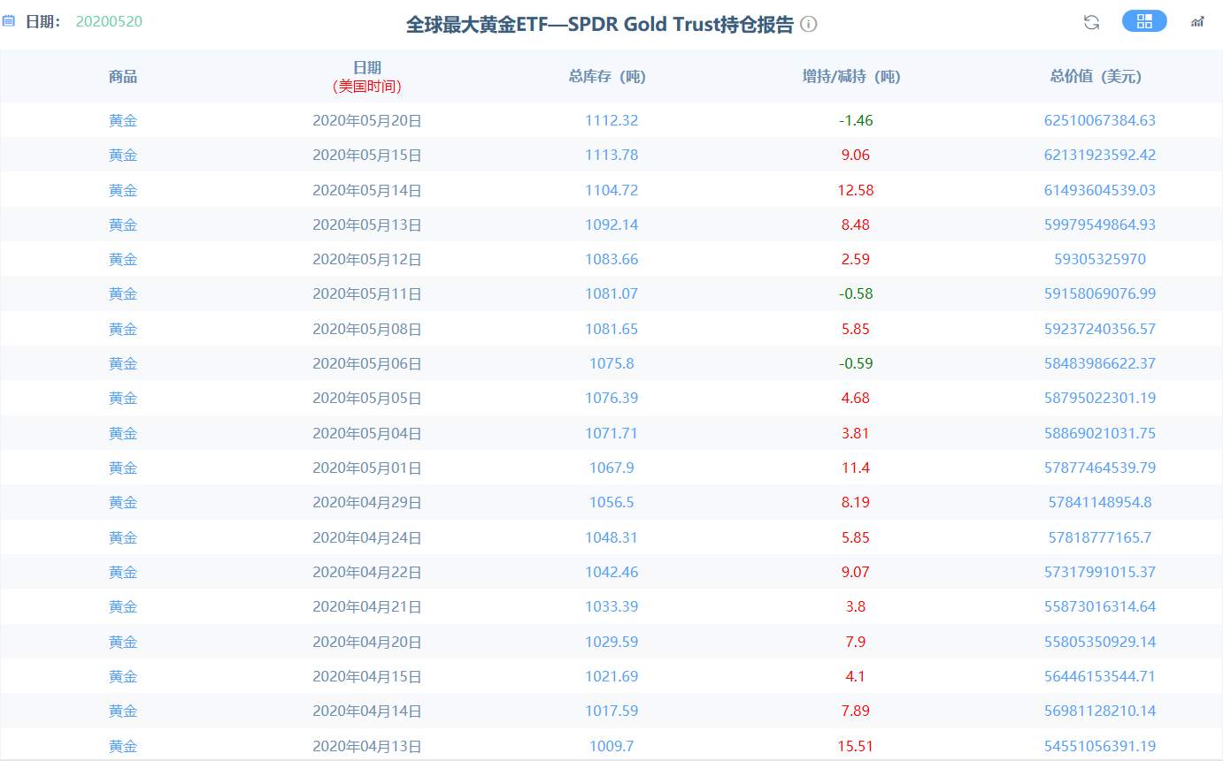Click the inventory value 1071.71

coord(611,433)
